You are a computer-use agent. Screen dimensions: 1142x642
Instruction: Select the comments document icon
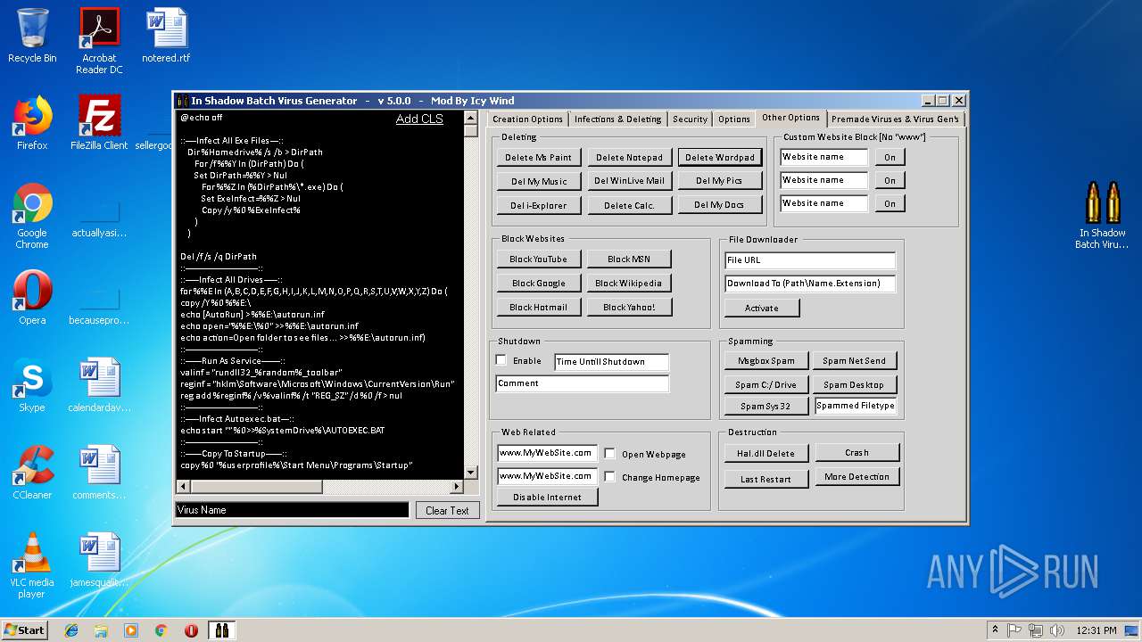[x=99, y=473]
